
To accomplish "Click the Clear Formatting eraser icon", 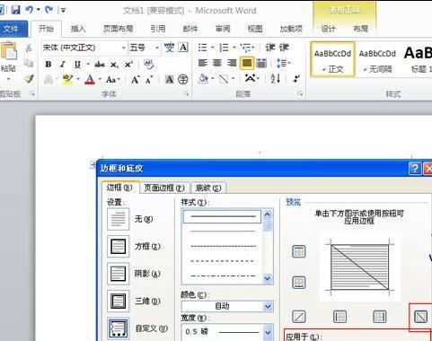I will pyautogui.click(x=149, y=64).
